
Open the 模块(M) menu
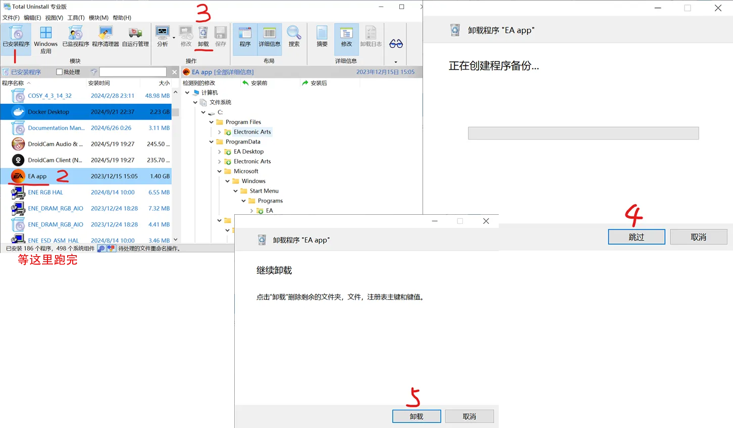[x=98, y=18]
